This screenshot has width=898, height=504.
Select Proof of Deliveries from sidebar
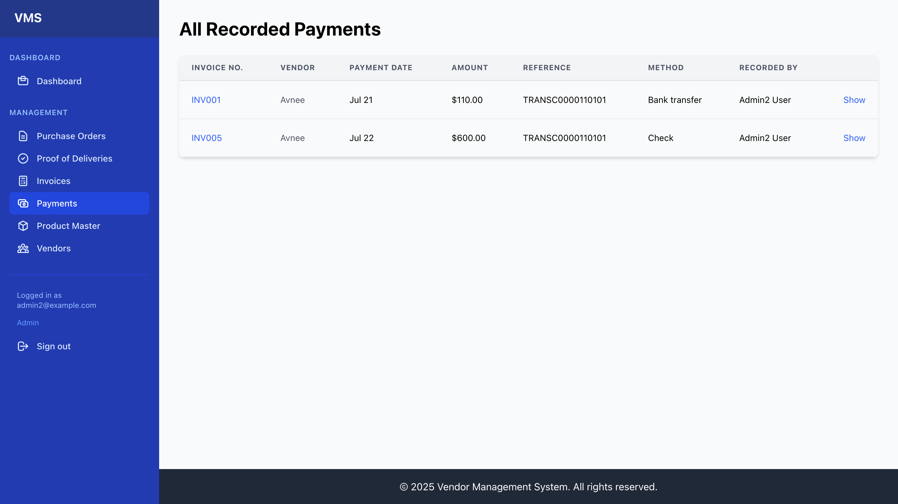click(74, 158)
